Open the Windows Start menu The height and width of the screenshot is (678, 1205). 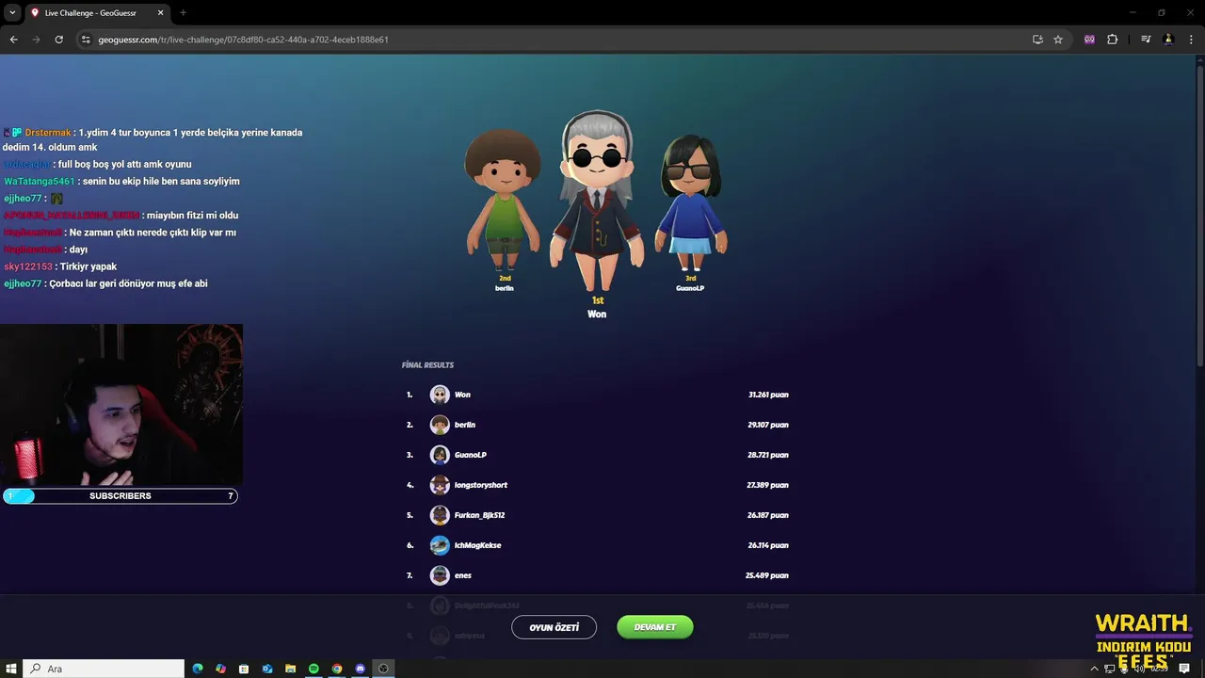click(11, 669)
